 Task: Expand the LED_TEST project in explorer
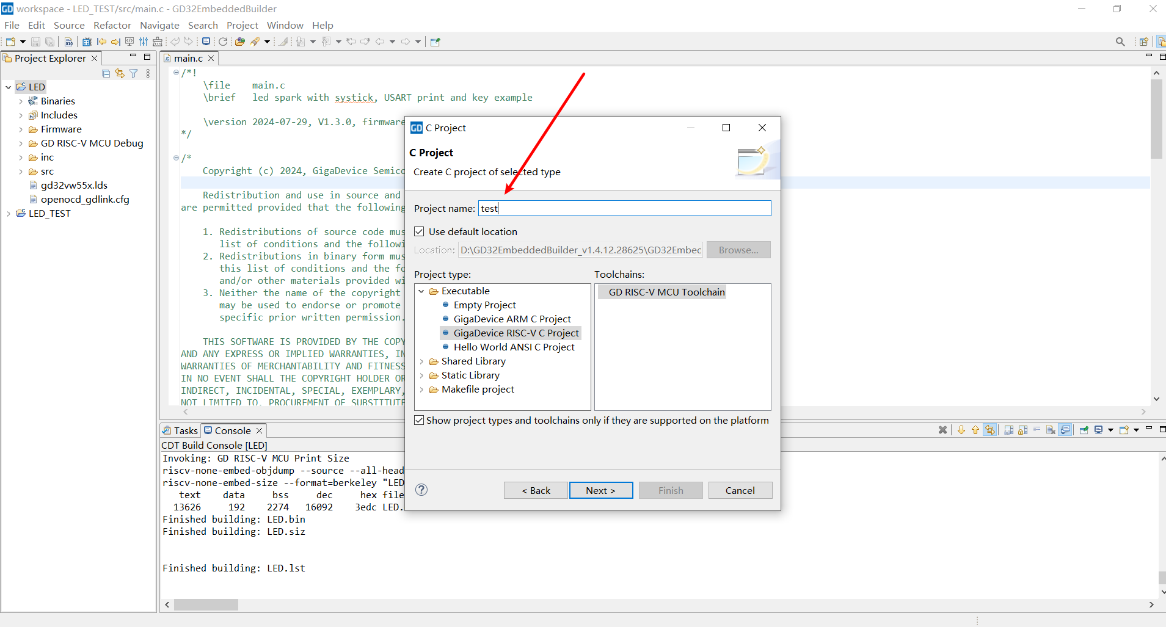pos(9,214)
